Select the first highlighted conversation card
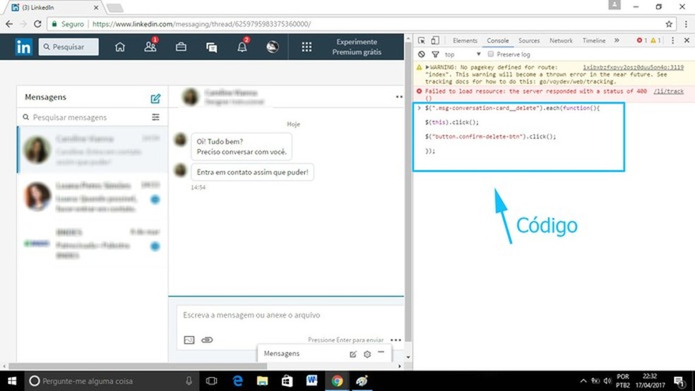 point(93,150)
